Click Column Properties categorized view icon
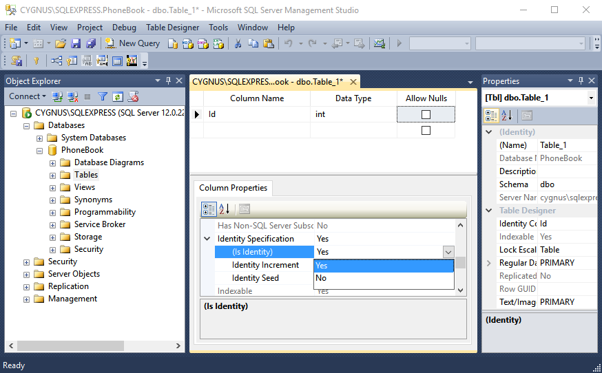 209,209
